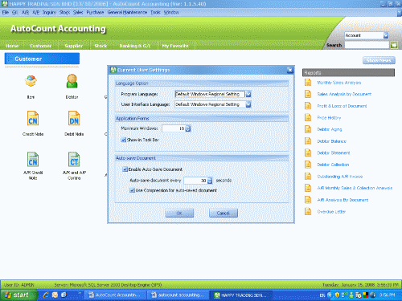
Task: Click the Debtor Collection report icon
Action: point(308,165)
